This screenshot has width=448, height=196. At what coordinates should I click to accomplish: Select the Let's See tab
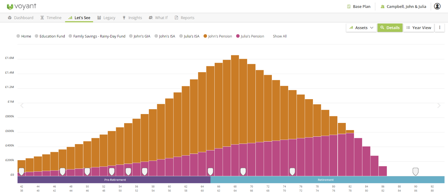pos(79,18)
